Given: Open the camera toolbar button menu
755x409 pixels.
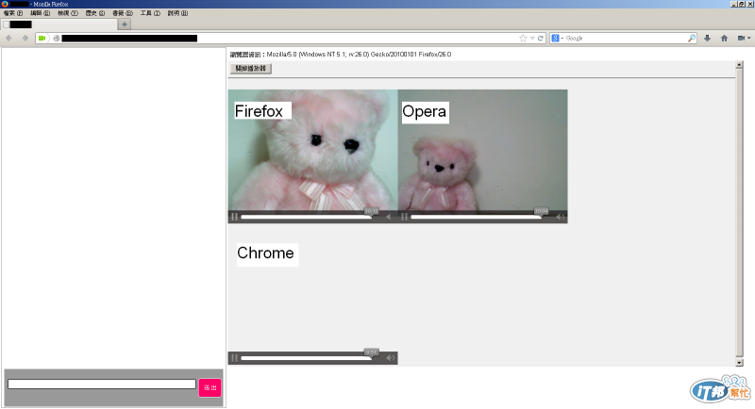Looking at the screenshot, I should 744,38.
